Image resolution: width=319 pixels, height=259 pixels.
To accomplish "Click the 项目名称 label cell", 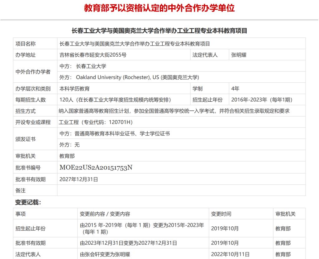I will pos(26,44).
